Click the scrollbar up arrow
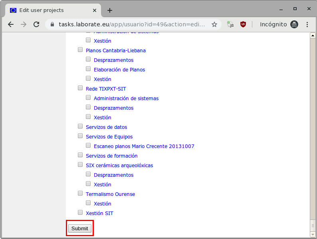 313,36
